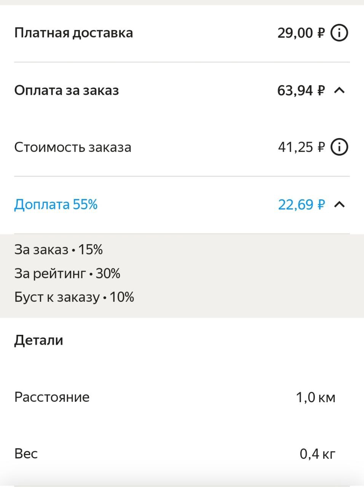Select the 29,00 ₽ delivery price

tap(301, 33)
